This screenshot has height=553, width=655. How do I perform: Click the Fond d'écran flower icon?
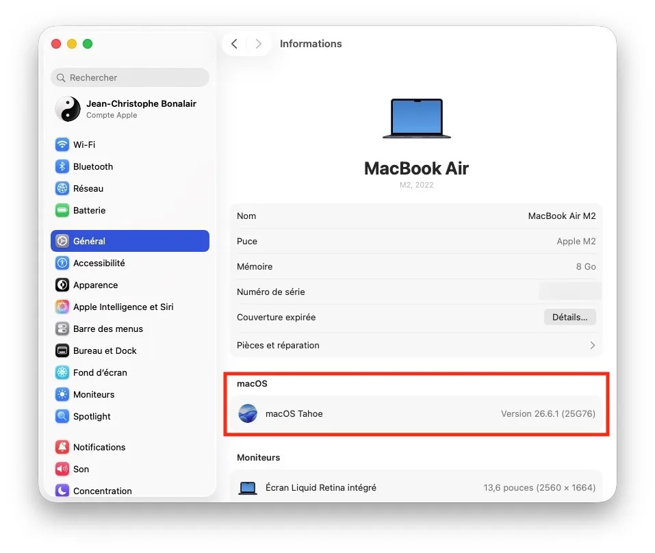[x=62, y=372]
